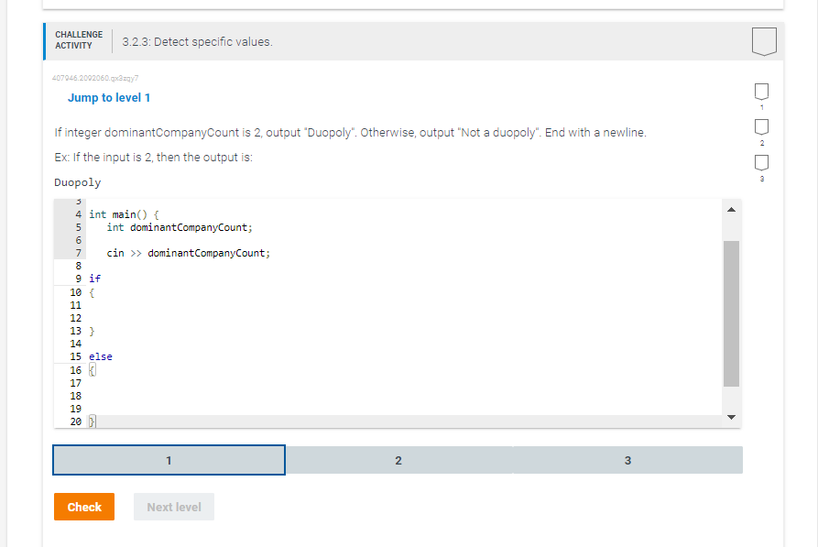Click line number 19 in the gutter
This screenshot has width=818, height=547.
pos(76,409)
